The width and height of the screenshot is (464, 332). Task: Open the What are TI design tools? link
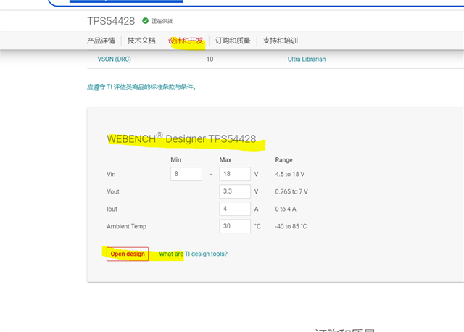point(194,254)
